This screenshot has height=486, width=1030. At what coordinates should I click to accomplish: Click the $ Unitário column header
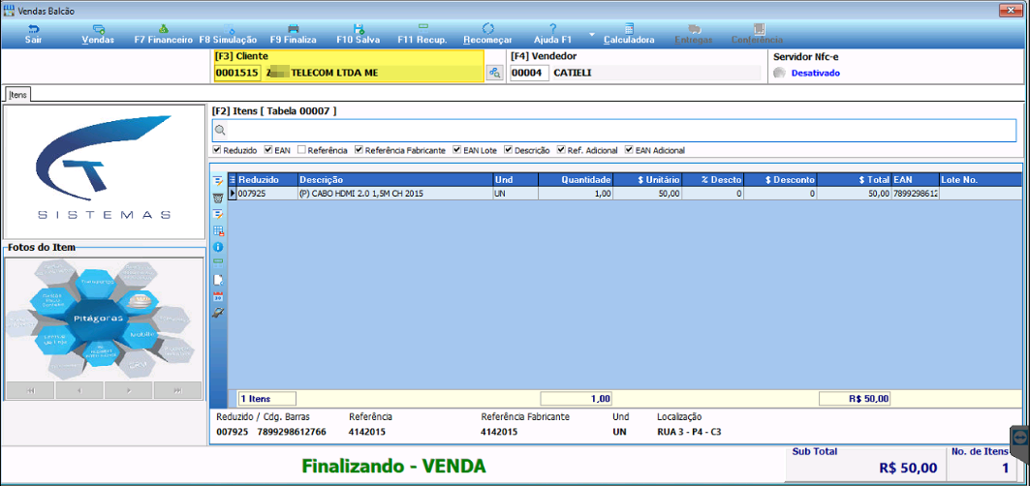648,179
